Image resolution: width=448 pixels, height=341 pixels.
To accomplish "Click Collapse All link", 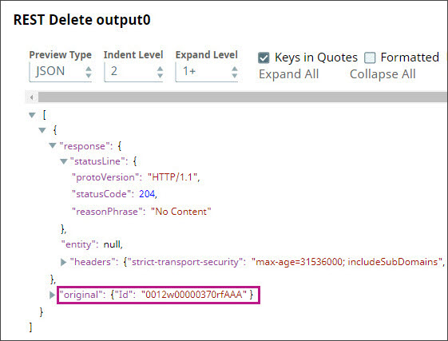I will point(383,74).
